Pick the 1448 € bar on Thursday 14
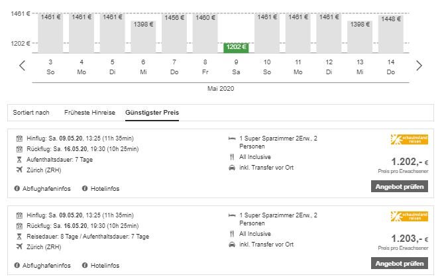 click(x=390, y=34)
